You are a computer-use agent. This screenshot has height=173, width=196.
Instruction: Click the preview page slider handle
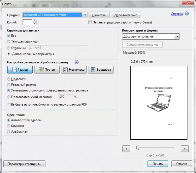pyautogui.click(x=138, y=148)
